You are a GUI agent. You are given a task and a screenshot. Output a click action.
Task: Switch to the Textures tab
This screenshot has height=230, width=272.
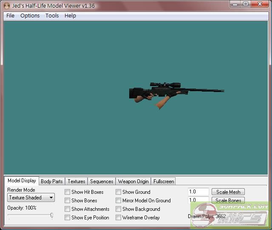click(x=76, y=181)
